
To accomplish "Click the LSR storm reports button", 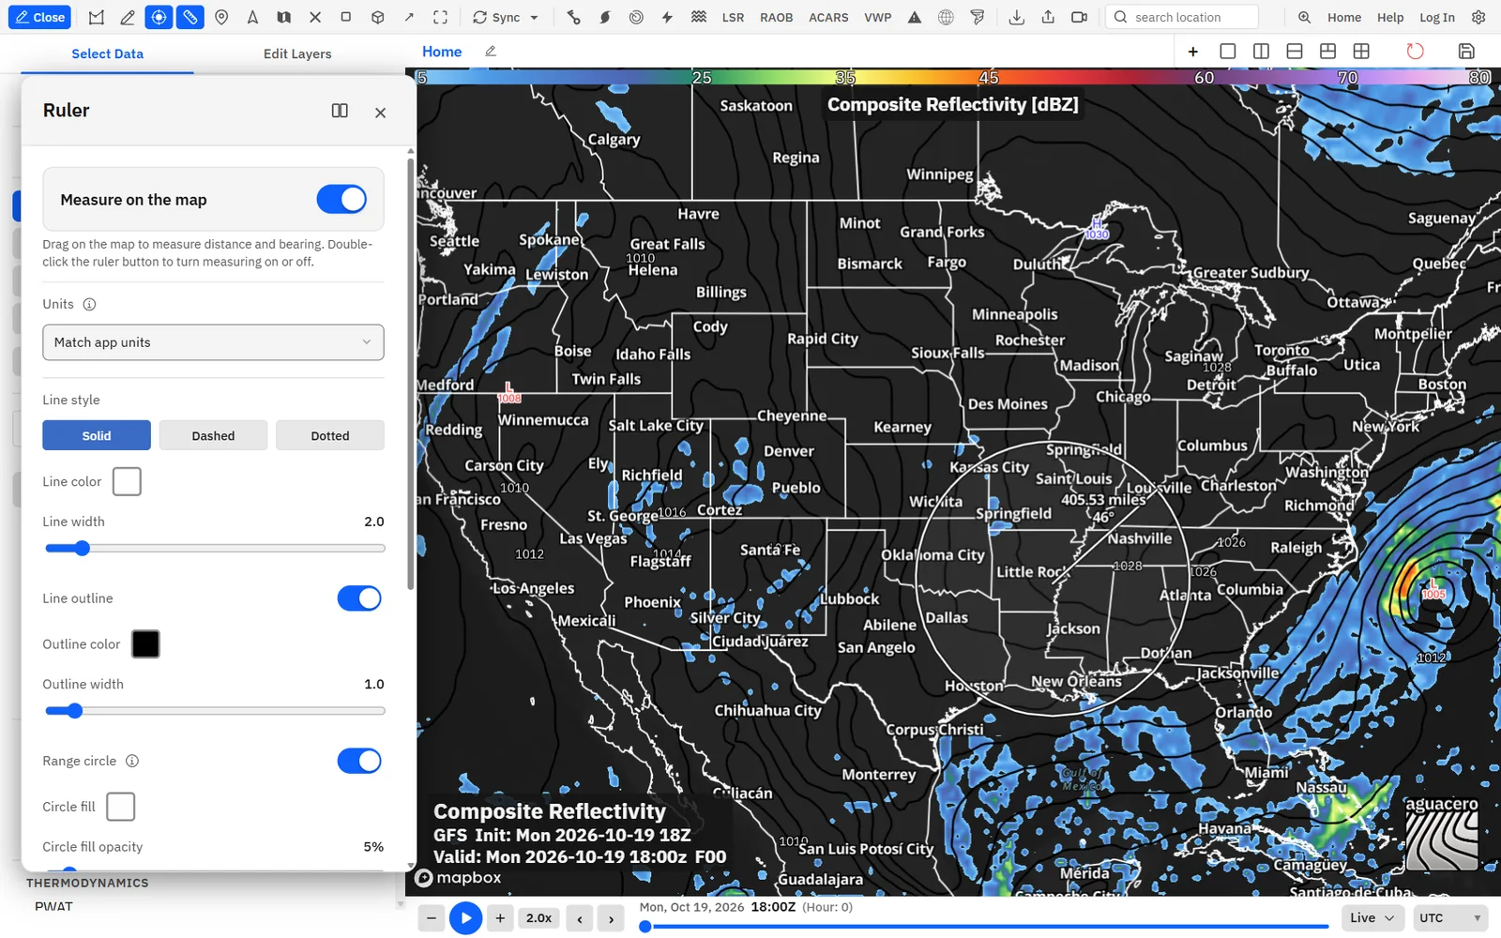I will (x=733, y=17).
